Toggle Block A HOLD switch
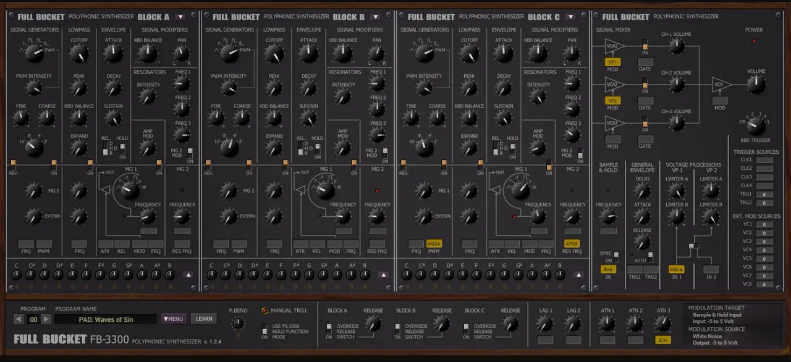 tap(122, 148)
